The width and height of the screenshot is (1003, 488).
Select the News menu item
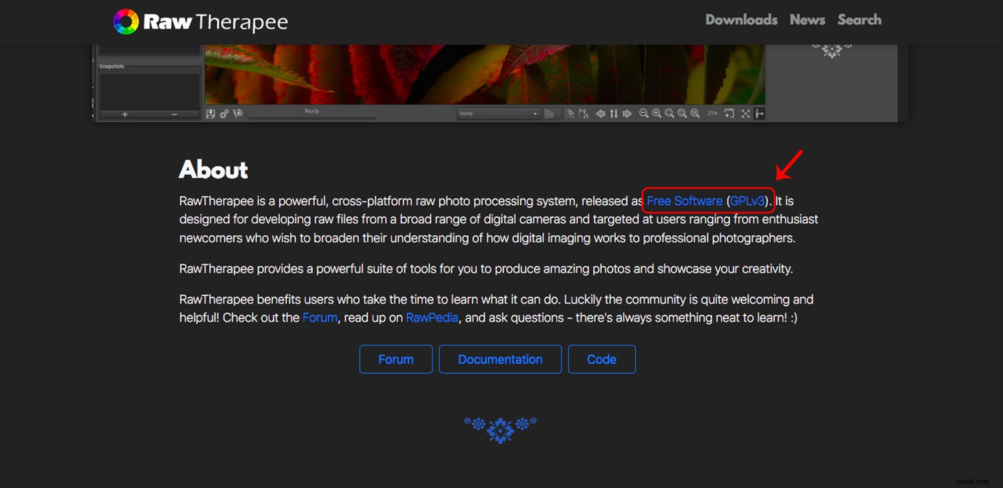click(807, 19)
